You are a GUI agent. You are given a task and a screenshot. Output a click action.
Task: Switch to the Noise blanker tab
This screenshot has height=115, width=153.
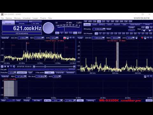135,25
